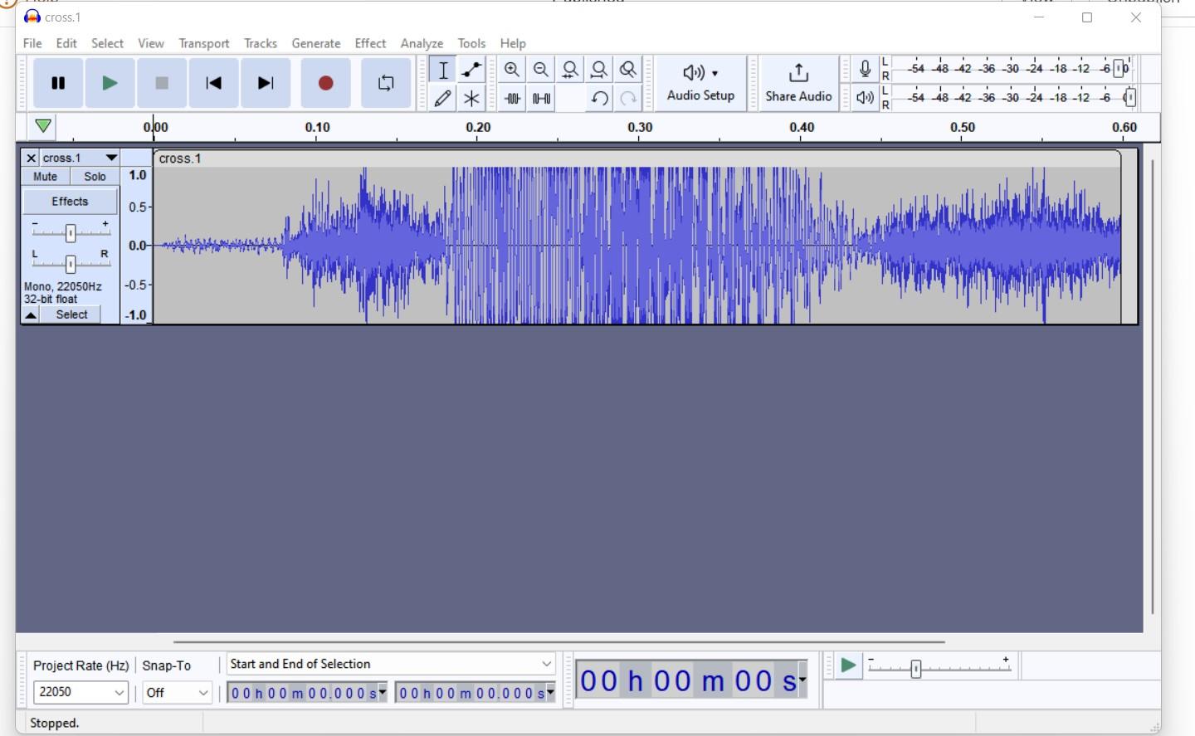Adjust the playback speed slider
The height and width of the screenshot is (736, 1195).
coord(916,669)
